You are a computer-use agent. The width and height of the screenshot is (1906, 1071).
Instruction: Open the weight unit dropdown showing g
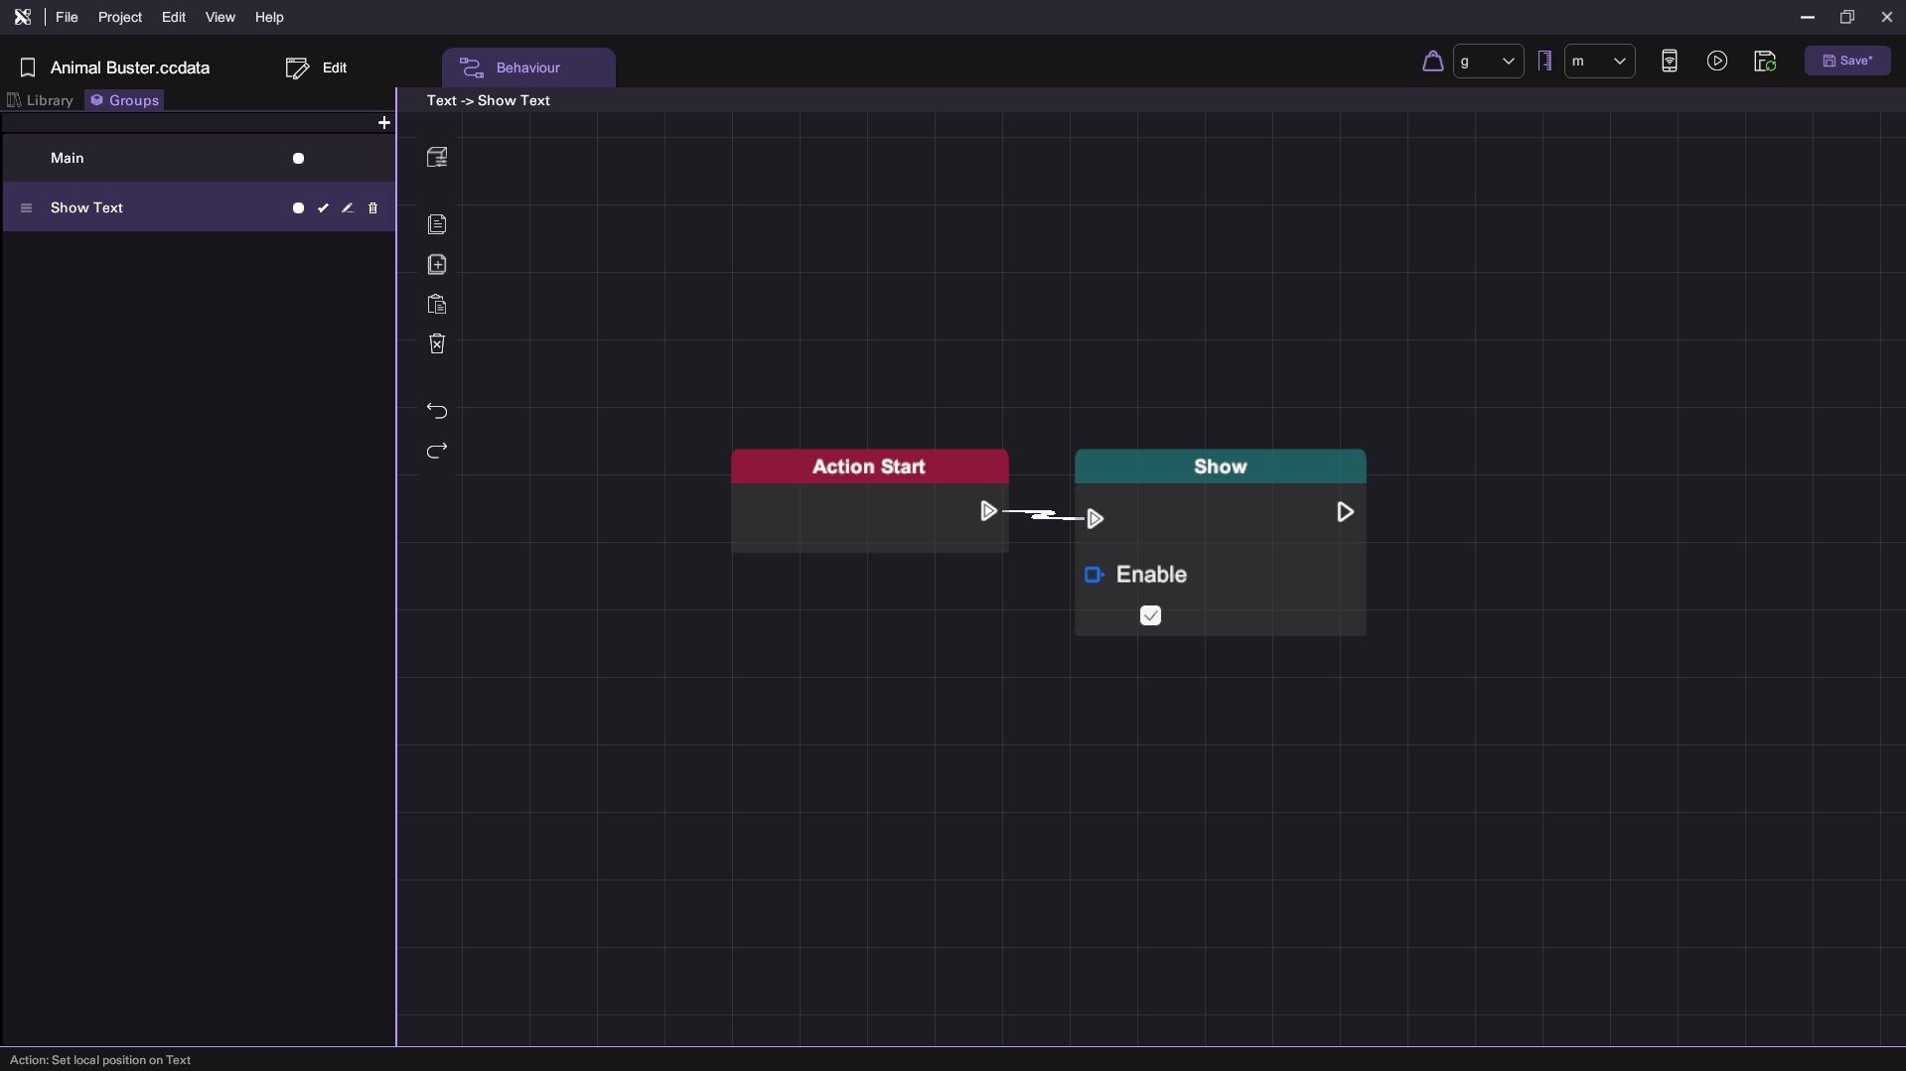(1487, 62)
